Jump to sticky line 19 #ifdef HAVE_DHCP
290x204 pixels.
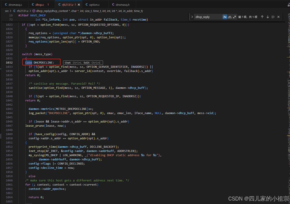tap(32, 15)
